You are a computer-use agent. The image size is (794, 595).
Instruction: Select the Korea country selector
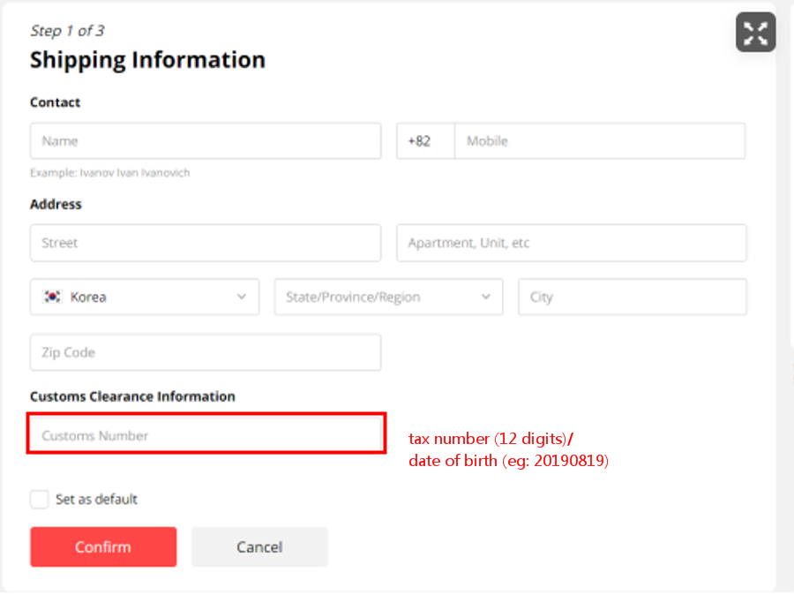(145, 297)
